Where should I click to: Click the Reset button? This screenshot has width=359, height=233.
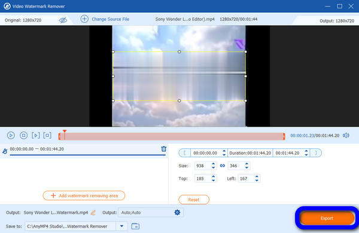194,200
